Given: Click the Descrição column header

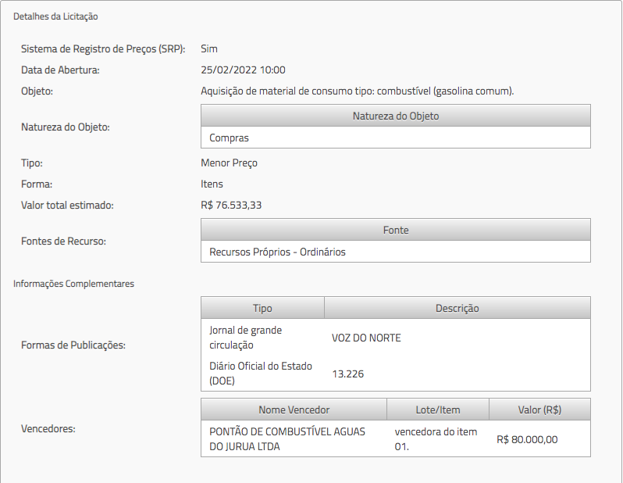Looking at the screenshot, I should tap(457, 308).
